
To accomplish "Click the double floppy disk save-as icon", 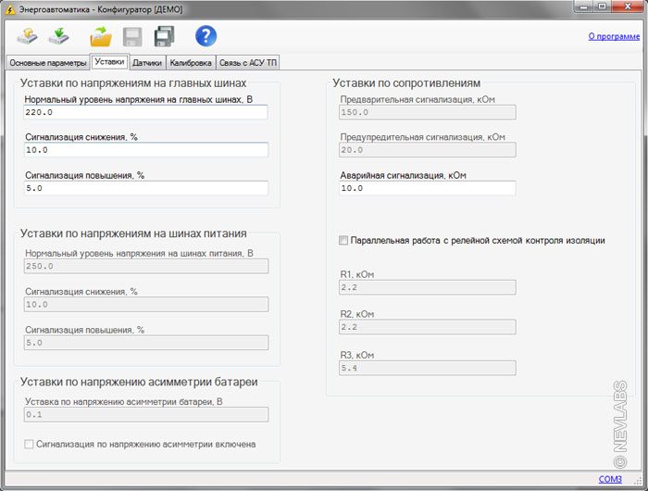I will point(165,36).
